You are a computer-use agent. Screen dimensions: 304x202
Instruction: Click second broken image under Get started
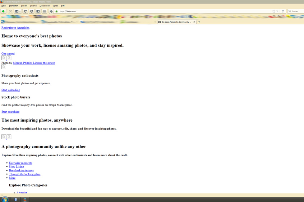click(x=9, y=58)
